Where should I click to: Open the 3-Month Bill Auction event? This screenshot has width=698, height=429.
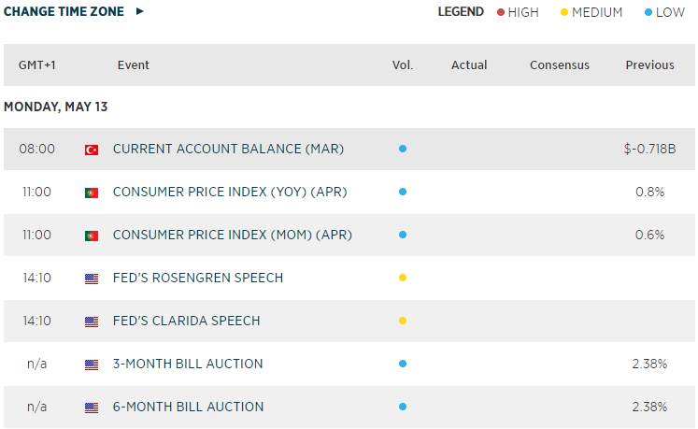[x=188, y=364]
